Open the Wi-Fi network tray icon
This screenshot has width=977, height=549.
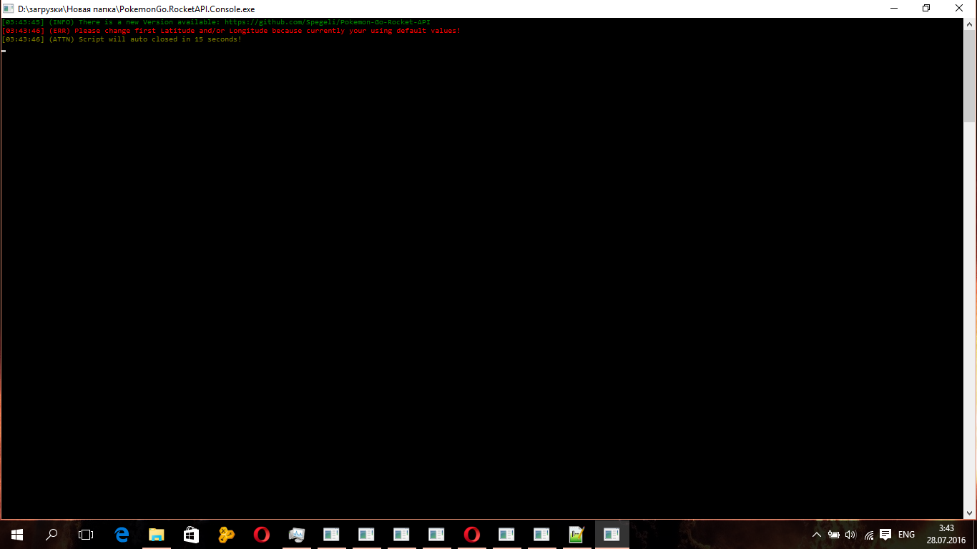point(868,535)
